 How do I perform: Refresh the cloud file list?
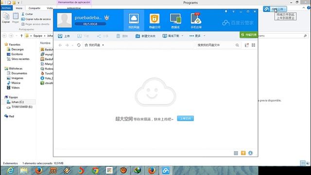point(79,45)
